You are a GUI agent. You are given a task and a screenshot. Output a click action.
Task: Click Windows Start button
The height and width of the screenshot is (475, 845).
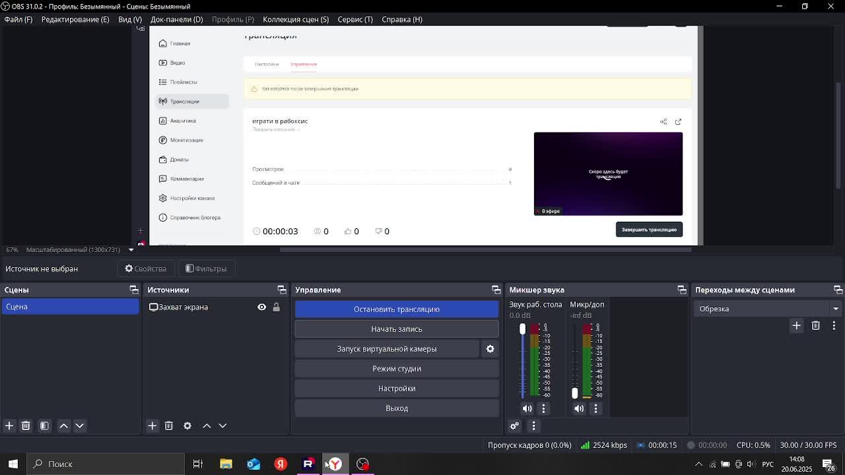(x=13, y=464)
